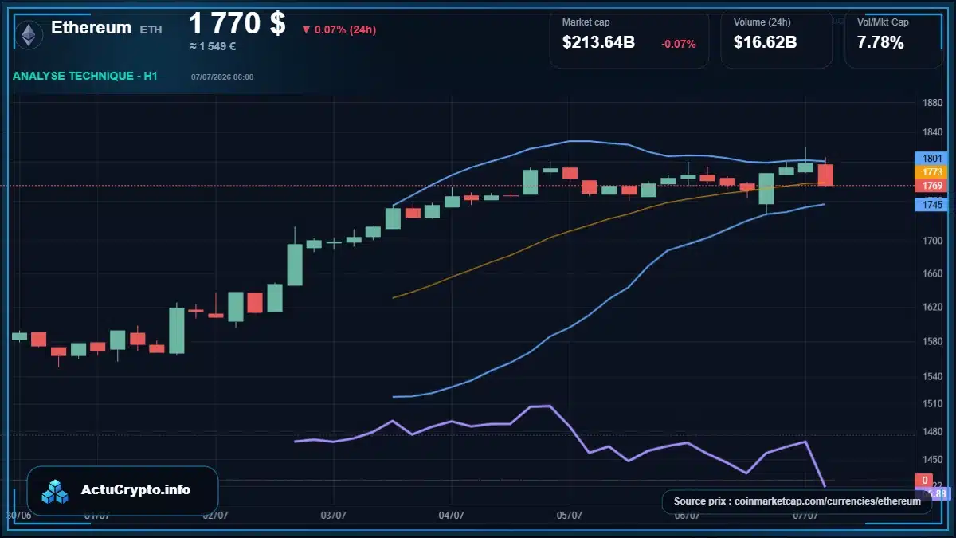Click the 1700 price axis label
Image resolution: width=956 pixels, height=538 pixels.
point(932,240)
